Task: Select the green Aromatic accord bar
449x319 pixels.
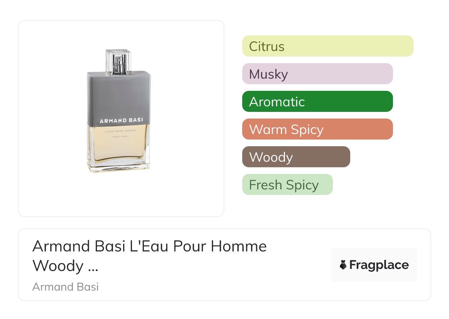Action: (317, 102)
